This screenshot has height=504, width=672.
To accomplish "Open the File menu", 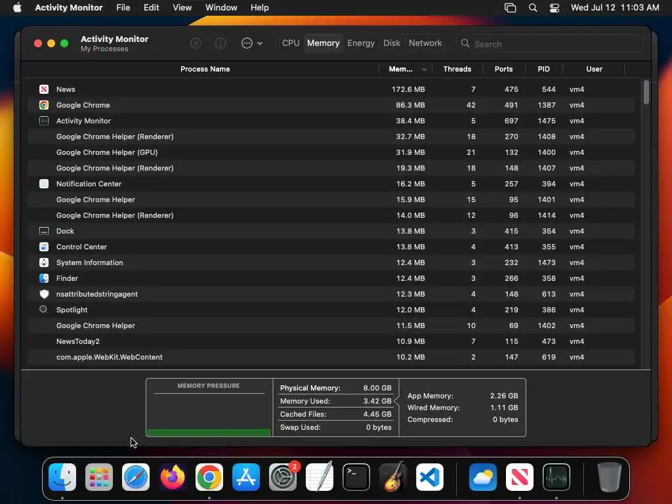I will pyautogui.click(x=123, y=8).
